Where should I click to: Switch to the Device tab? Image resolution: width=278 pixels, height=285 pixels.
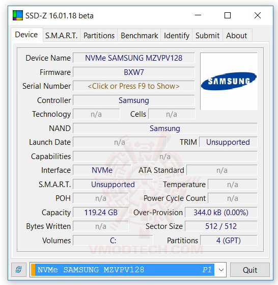(26, 35)
